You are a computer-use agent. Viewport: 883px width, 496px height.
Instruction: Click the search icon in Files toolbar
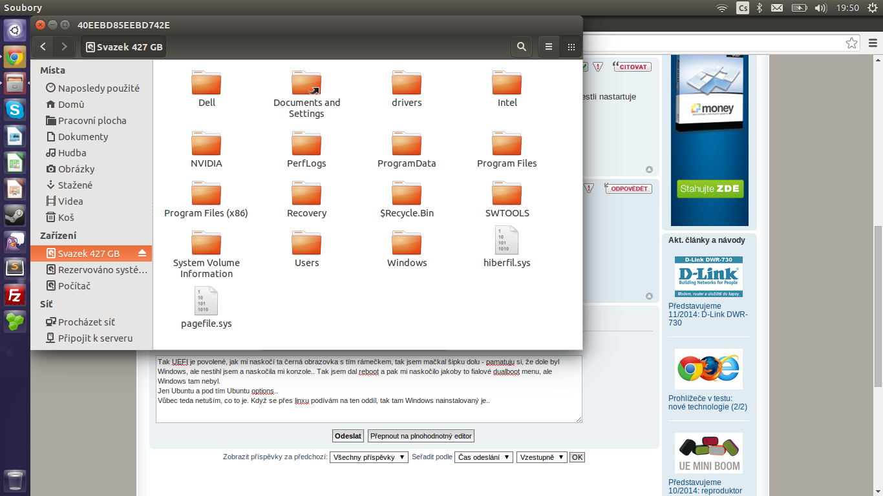pyautogui.click(x=521, y=46)
